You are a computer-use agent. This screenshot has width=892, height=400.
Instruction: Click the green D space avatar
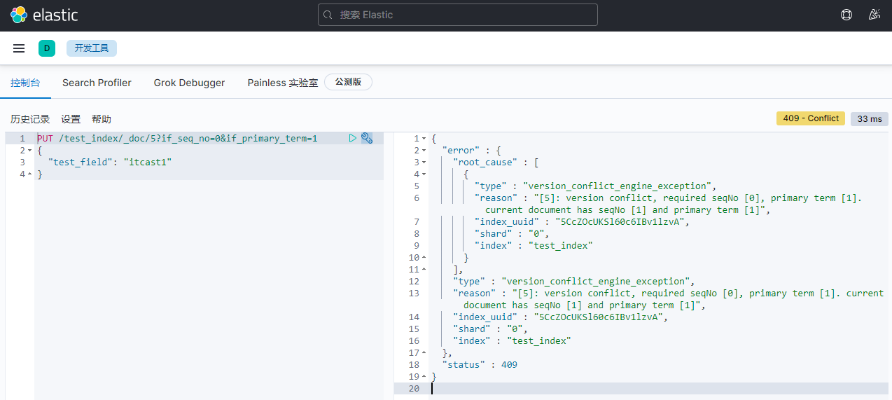coord(47,48)
